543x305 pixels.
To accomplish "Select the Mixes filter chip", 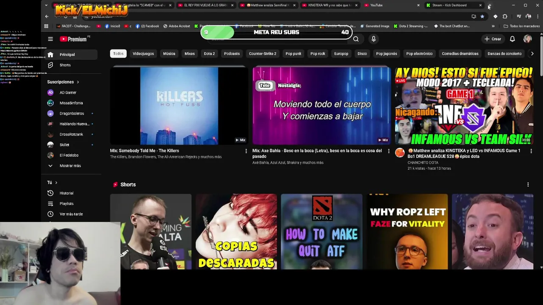I will click(x=190, y=54).
